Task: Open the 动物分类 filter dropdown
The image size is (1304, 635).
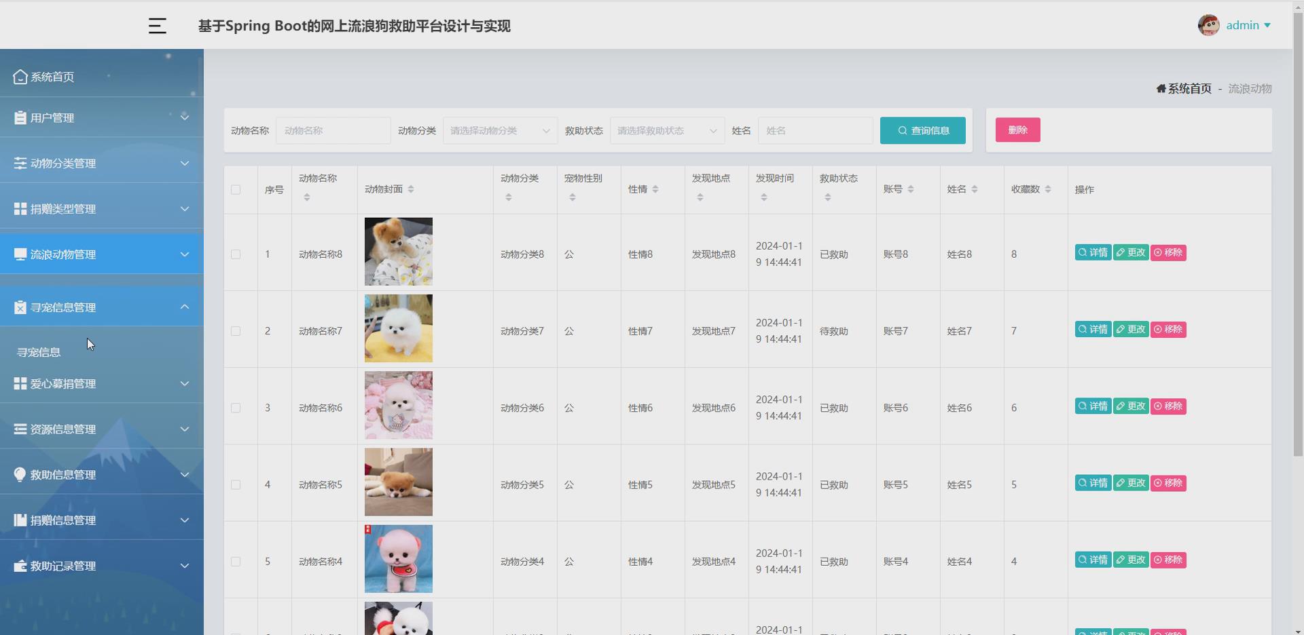Action: point(500,130)
